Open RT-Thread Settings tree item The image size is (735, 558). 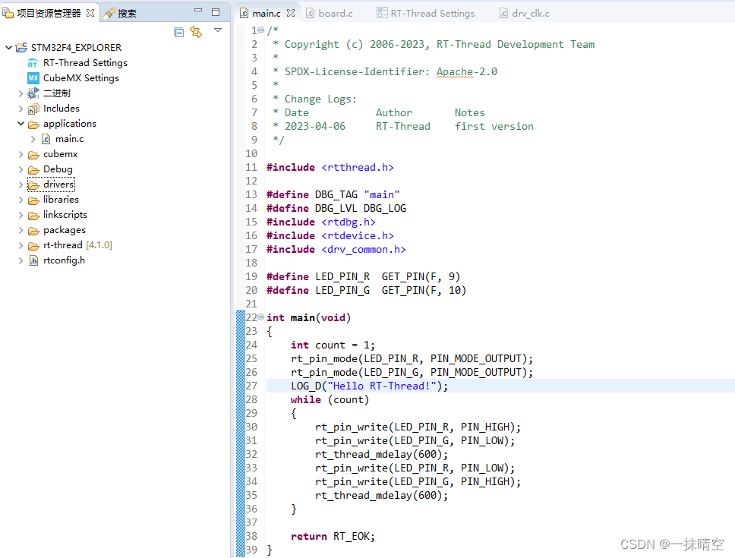coord(85,63)
